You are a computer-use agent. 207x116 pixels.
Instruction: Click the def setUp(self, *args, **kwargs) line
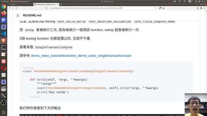(59, 80)
